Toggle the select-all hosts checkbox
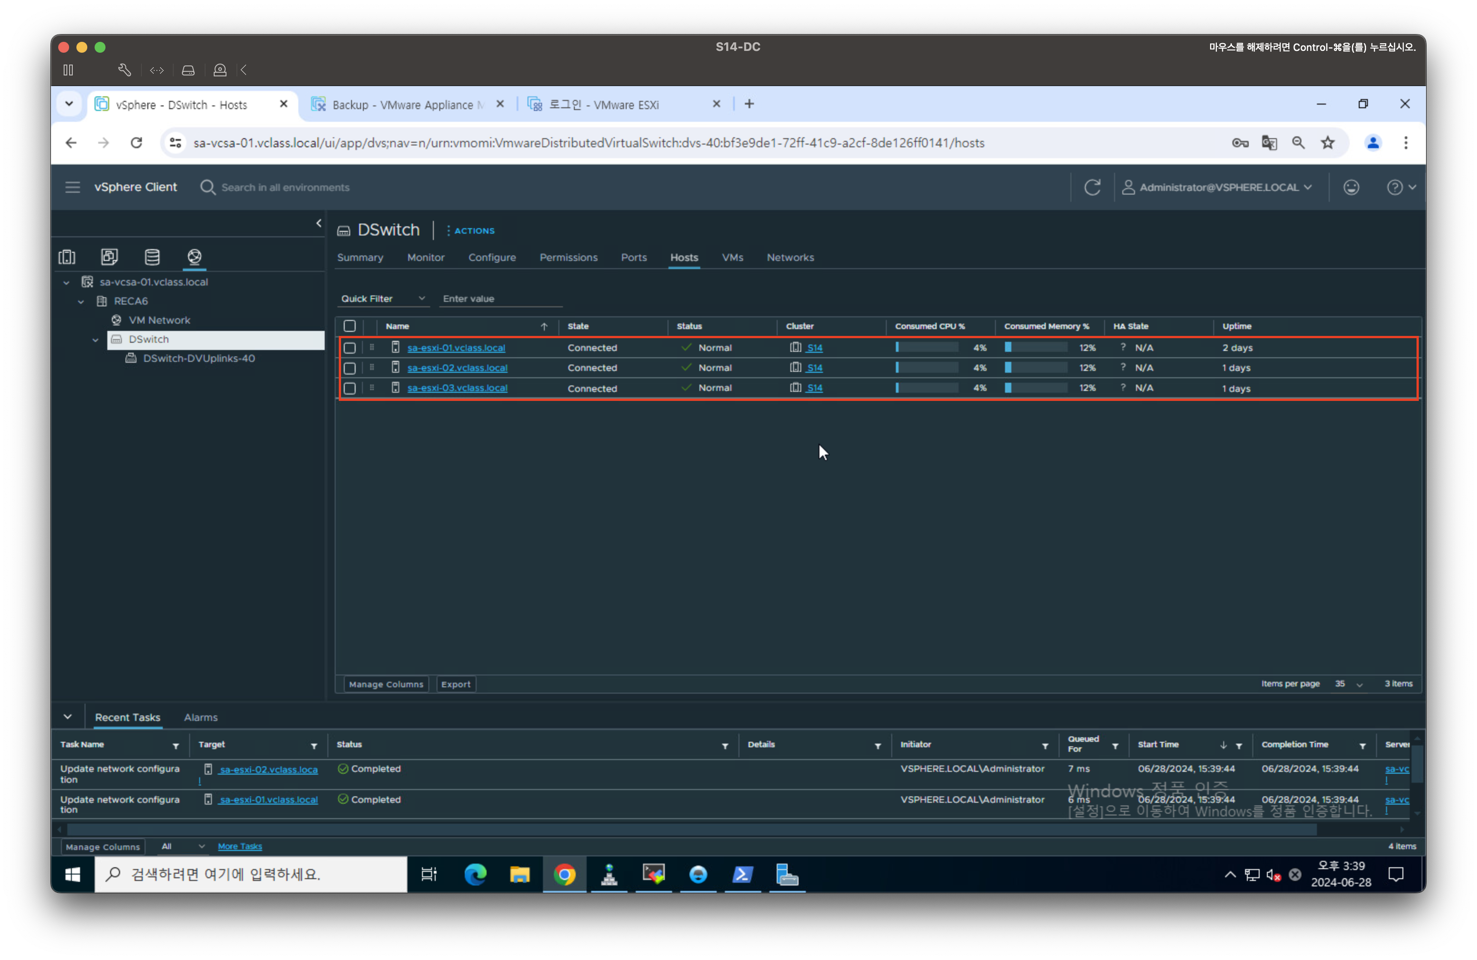1477x960 pixels. click(350, 326)
